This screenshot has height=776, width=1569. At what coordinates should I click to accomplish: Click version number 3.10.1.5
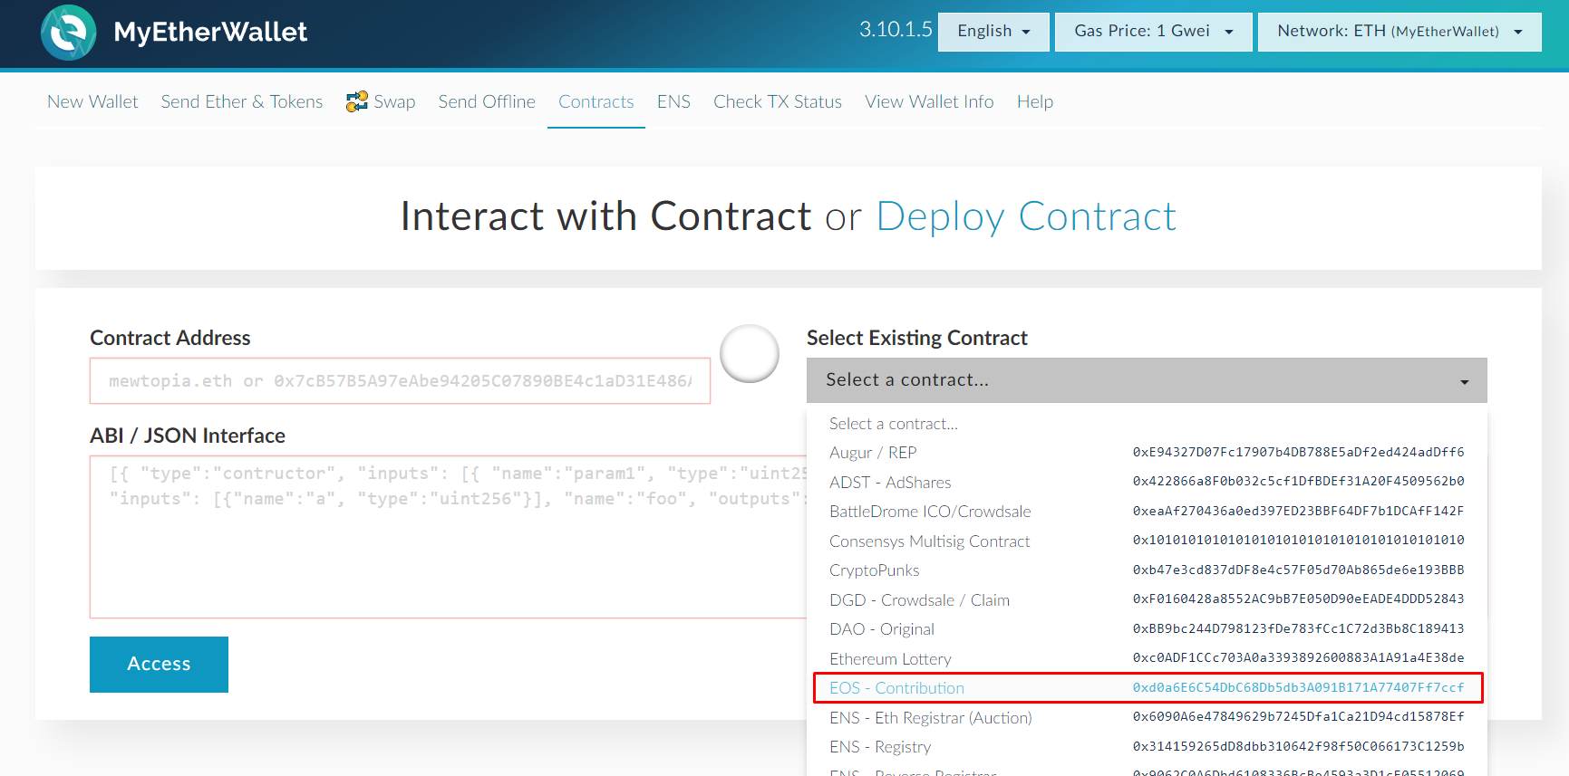point(896,29)
